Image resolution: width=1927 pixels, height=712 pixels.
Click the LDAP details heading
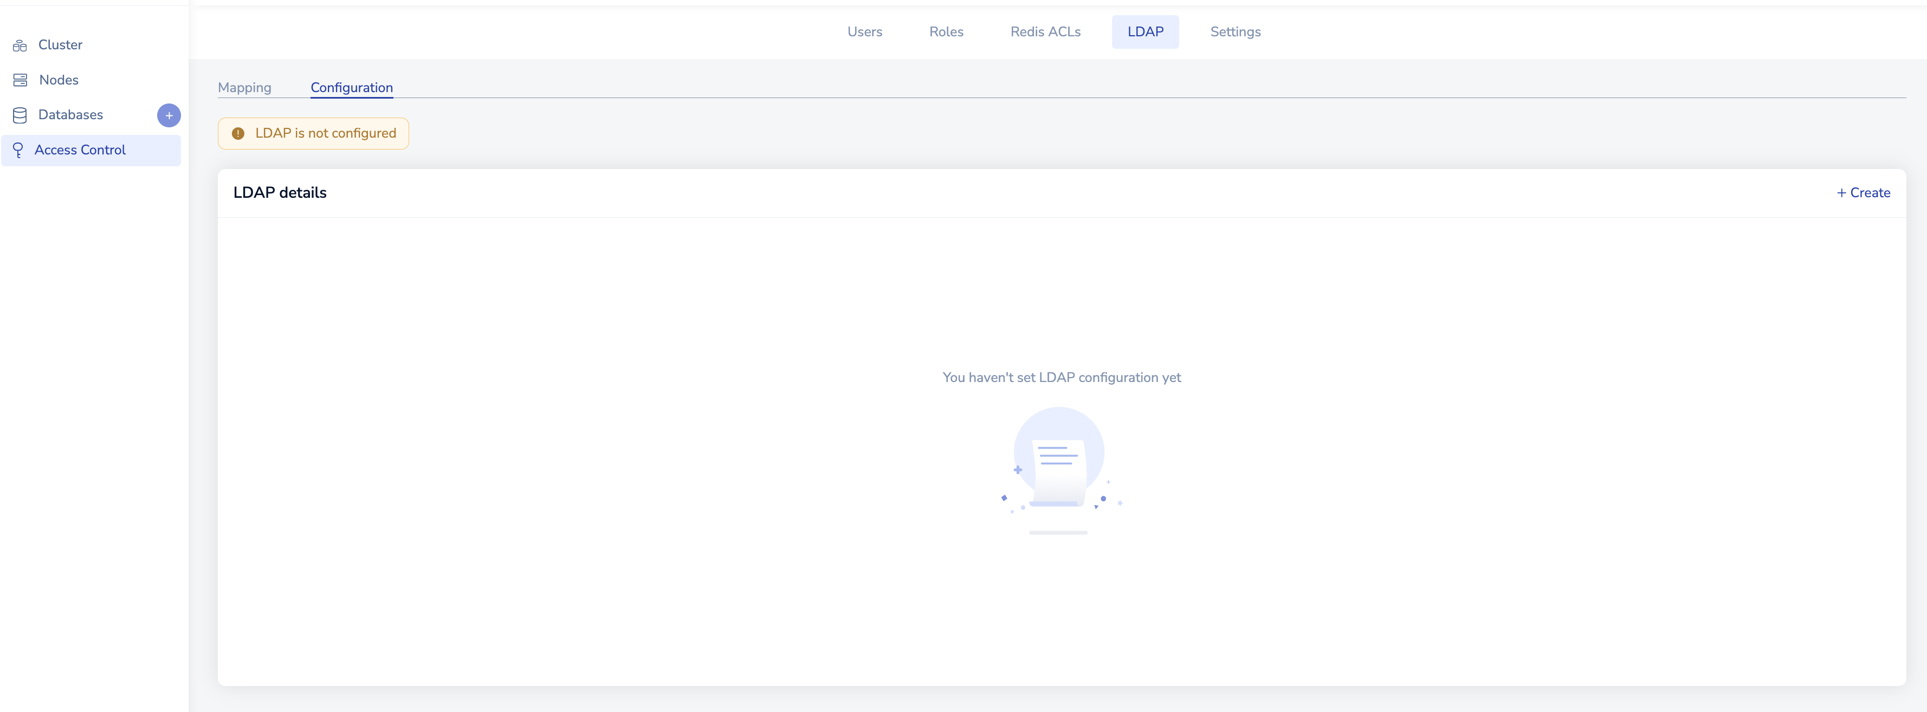(280, 193)
